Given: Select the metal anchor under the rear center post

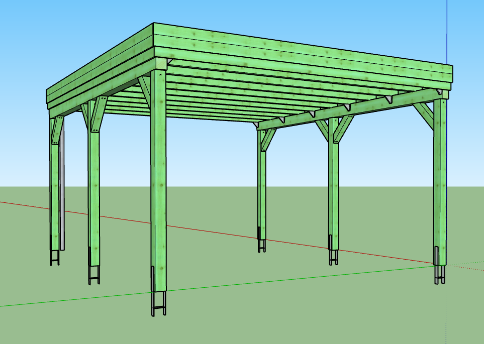Looking at the screenshot, I should (262, 246).
